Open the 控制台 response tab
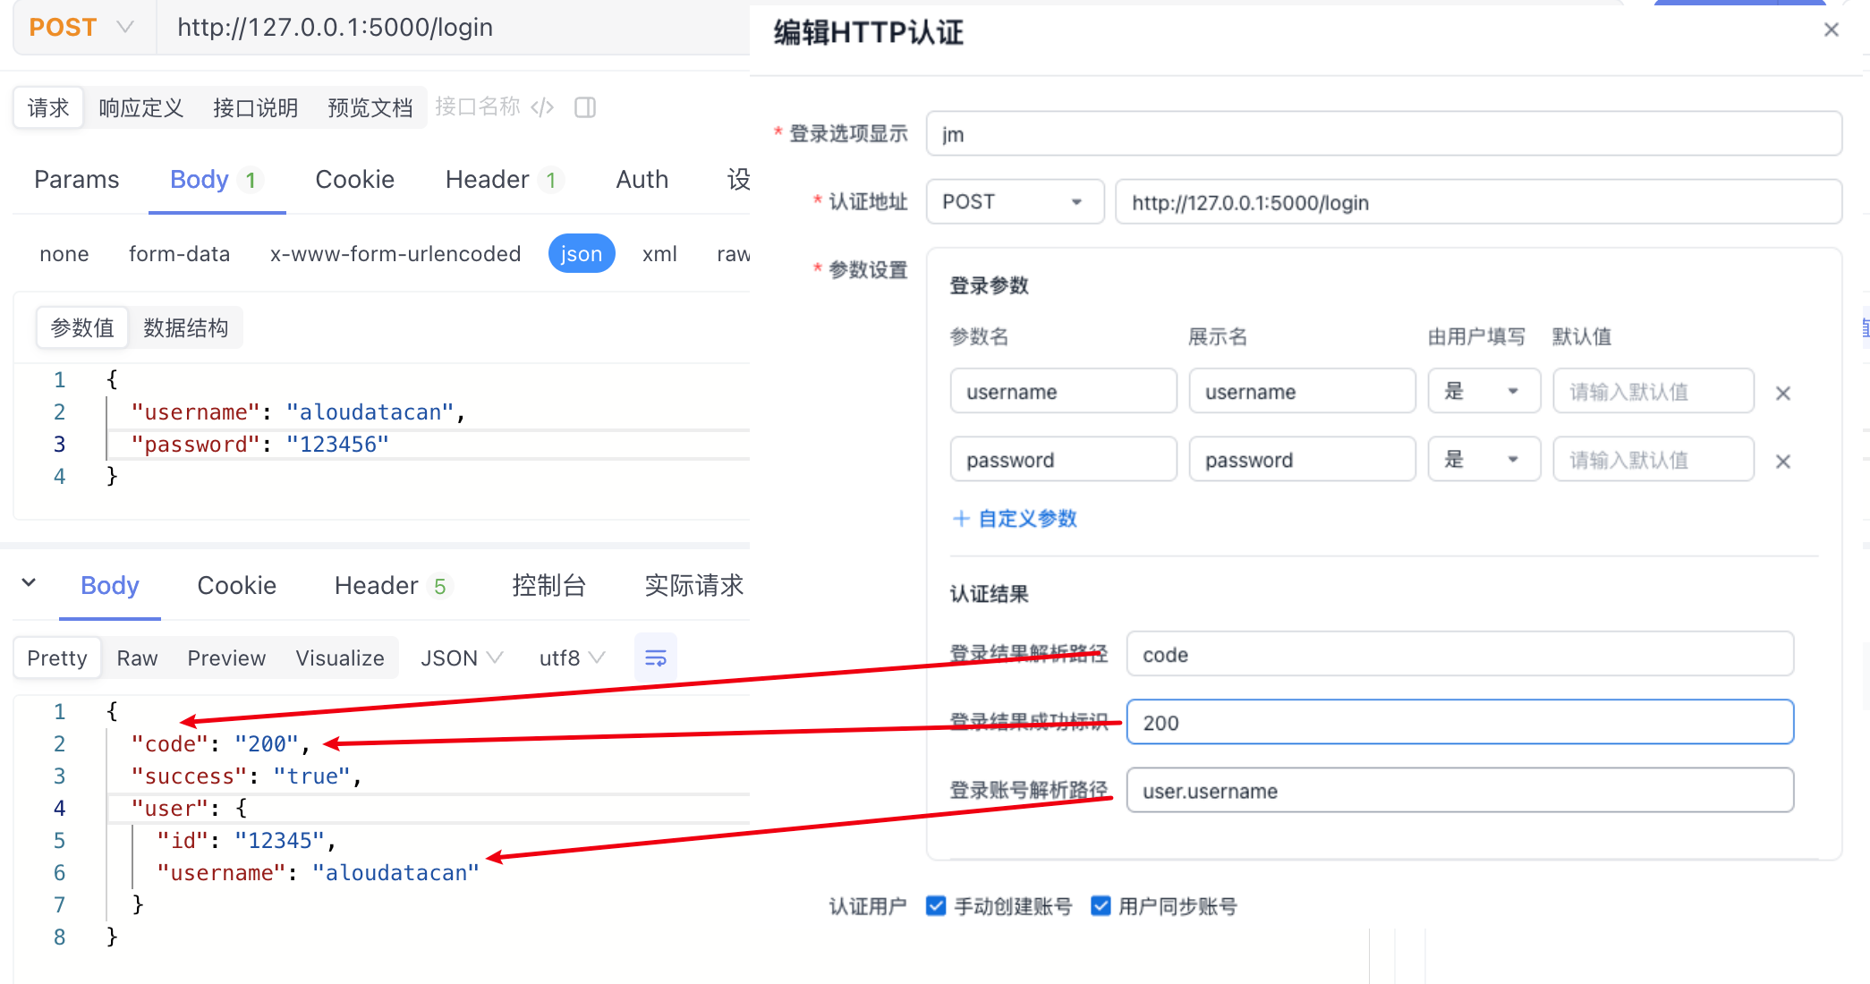The image size is (1870, 984). tap(548, 586)
